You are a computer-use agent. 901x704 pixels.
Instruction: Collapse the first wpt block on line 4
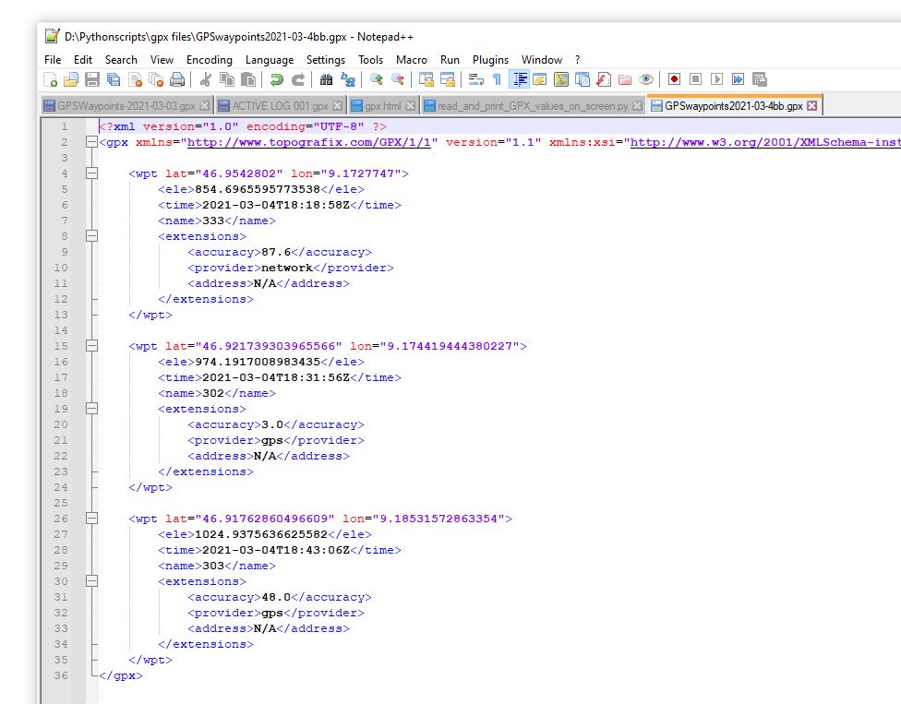click(90, 173)
